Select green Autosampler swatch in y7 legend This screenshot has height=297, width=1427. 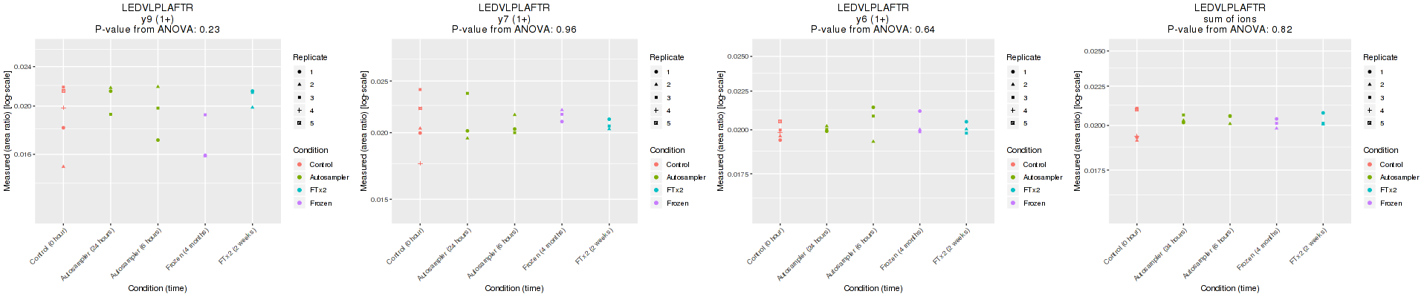656,177
